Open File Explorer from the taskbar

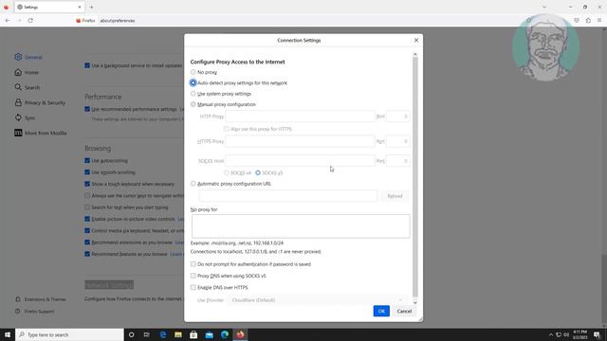tap(178, 334)
